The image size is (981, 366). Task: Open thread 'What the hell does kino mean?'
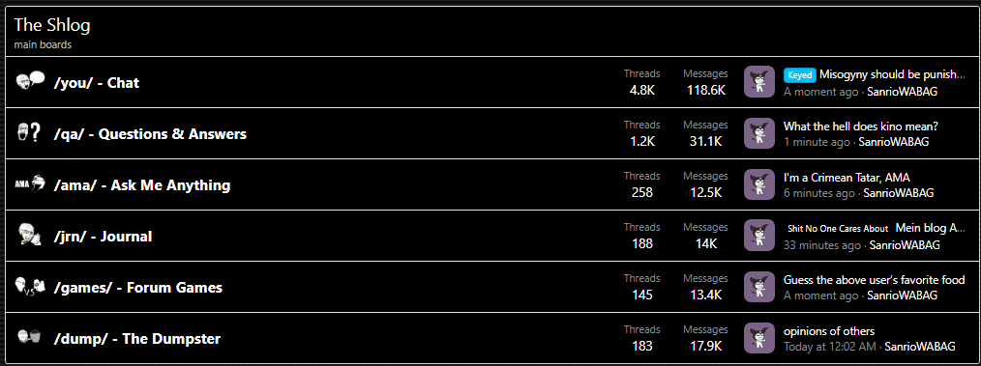pyautogui.click(x=861, y=127)
